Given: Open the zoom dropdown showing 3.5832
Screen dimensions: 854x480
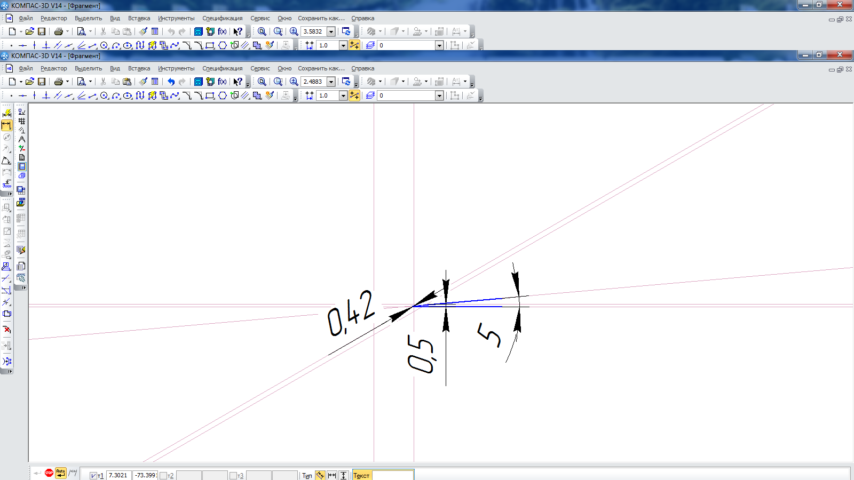Looking at the screenshot, I should click(x=331, y=31).
